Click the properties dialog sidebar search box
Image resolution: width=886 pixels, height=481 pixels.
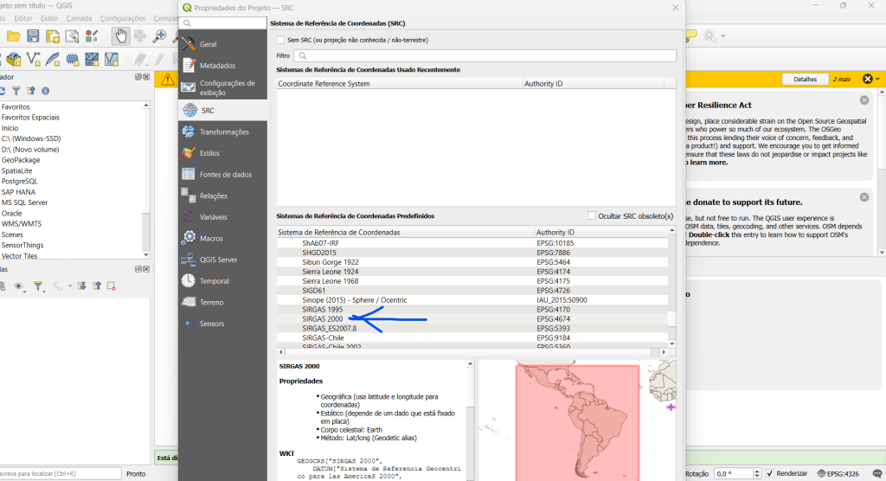222,23
